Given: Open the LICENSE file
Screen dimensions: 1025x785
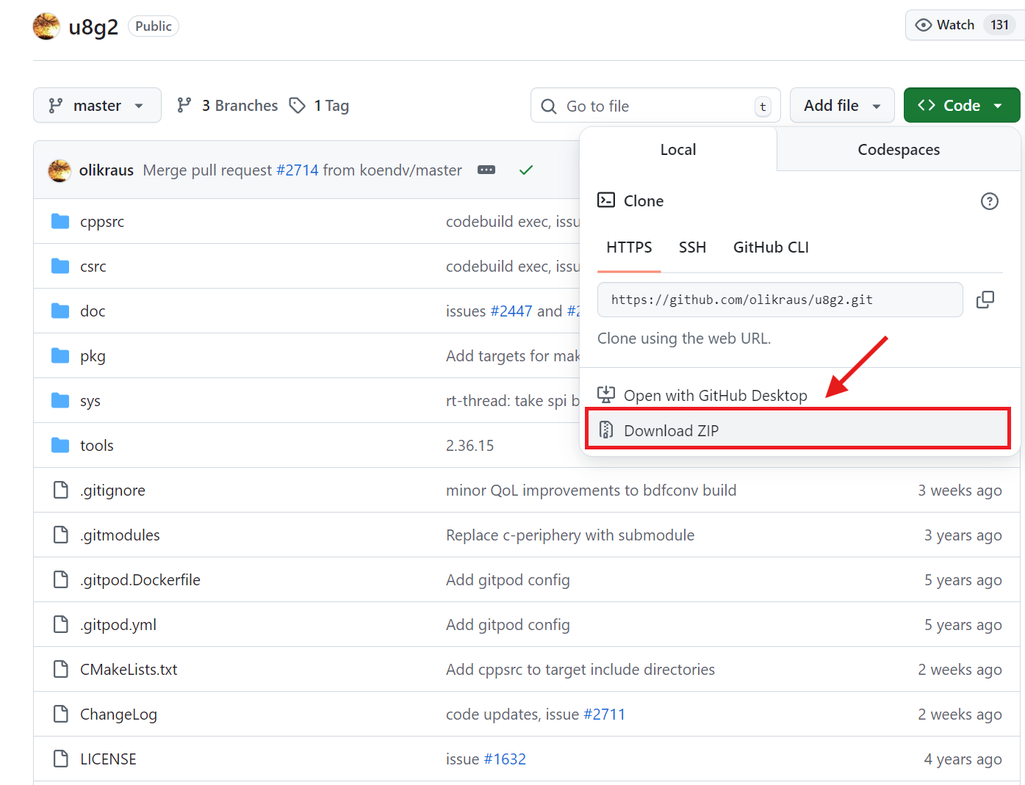Looking at the screenshot, I should (108, 759).
